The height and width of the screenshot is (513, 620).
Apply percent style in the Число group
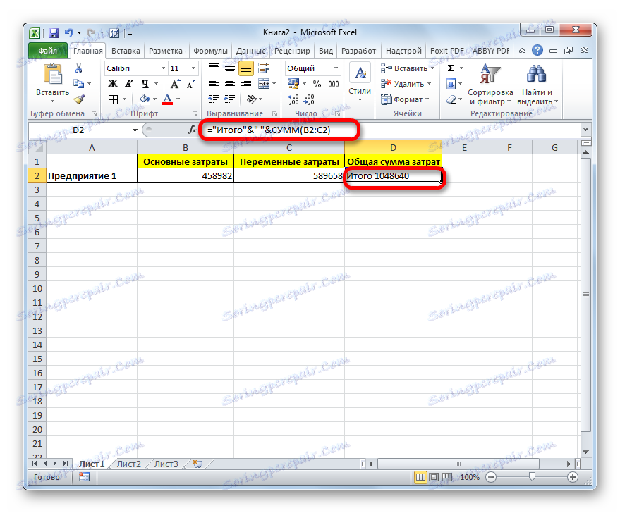click(316, 83)
